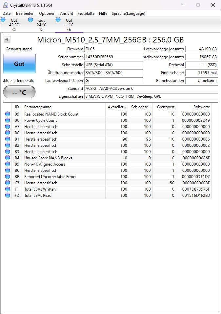Click the Standard field ACS-2 | ATA8-ACS
Viewport: 221px width, 314px height.
[151, 89]
